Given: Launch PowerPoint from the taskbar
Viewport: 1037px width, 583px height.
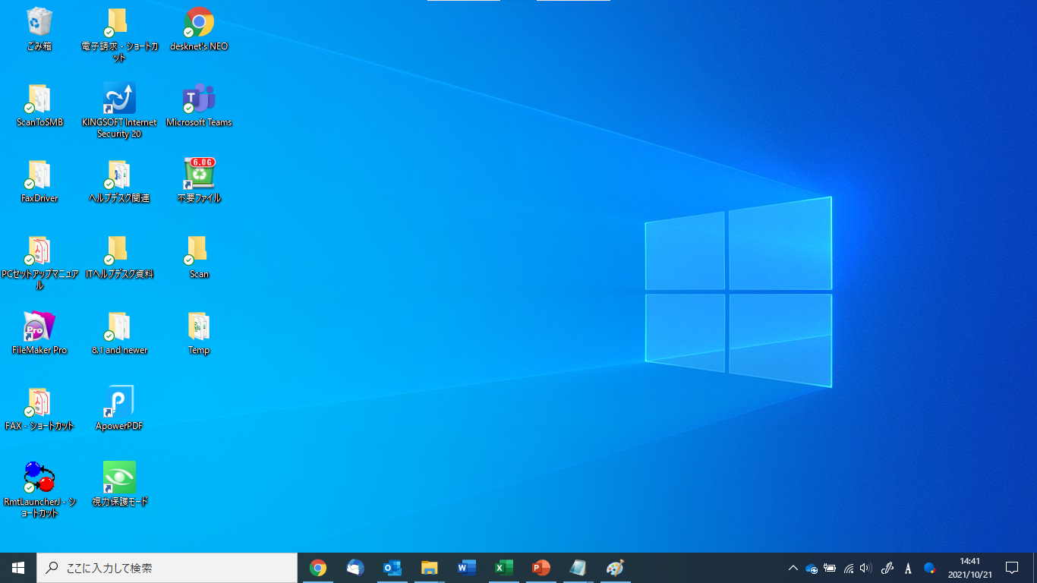Looking at the screenshot, I should (x=541, y=568).
